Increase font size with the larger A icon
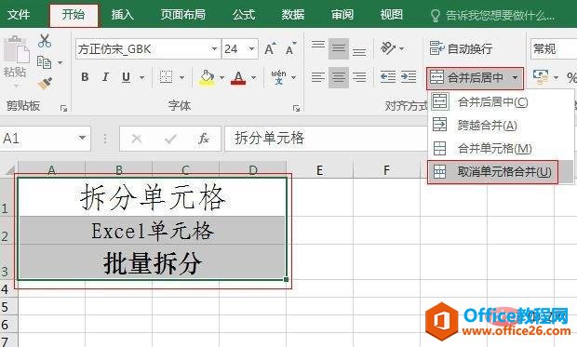Screen dimensions: 577x347 click(270, 48)
